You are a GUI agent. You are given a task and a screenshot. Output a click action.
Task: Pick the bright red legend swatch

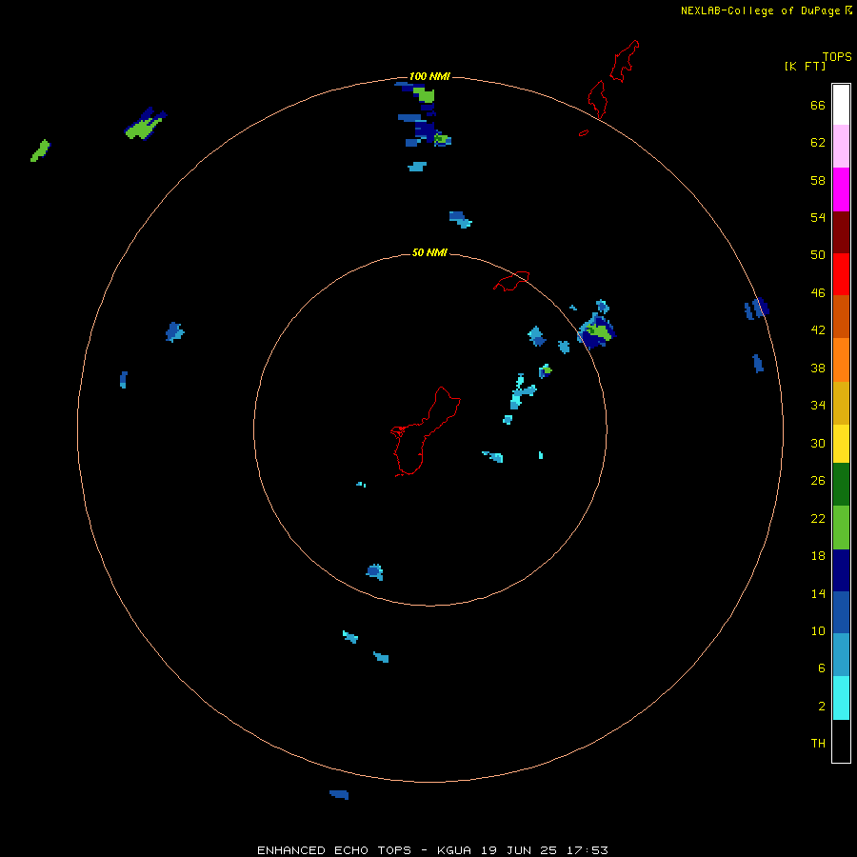(841, 274)
